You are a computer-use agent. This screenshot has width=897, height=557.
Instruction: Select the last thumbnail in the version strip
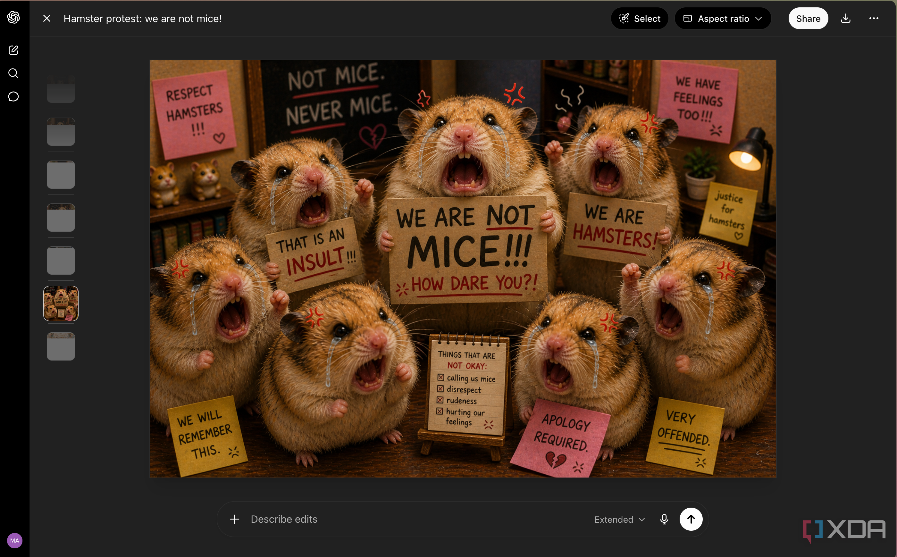click(61, 346)
